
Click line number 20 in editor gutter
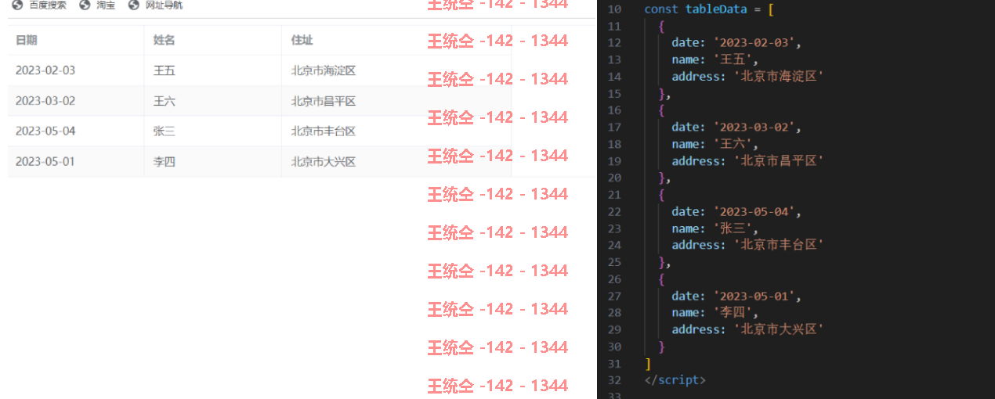coord(614,178)
